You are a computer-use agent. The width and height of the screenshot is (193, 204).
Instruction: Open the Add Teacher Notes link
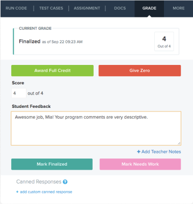pos(159,151)
